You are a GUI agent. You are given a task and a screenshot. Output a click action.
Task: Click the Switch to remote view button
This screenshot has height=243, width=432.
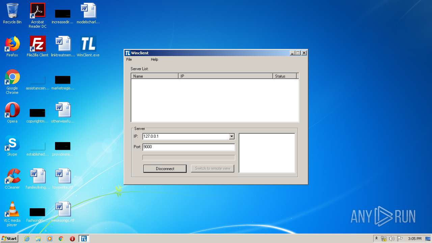(x=213, y=168)
